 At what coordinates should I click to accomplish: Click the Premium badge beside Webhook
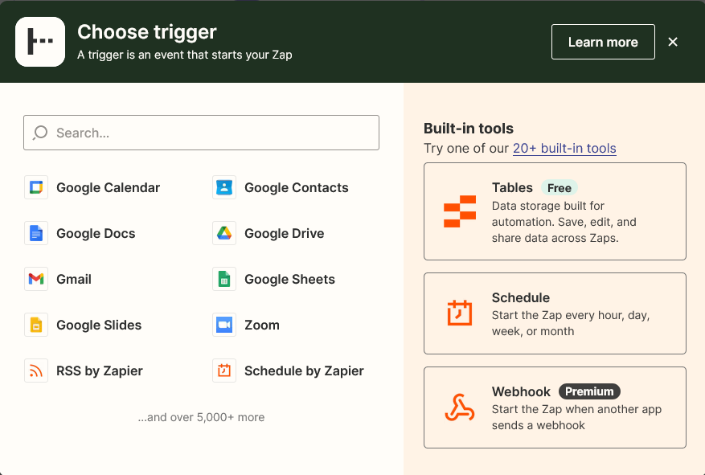pos(589,391)
